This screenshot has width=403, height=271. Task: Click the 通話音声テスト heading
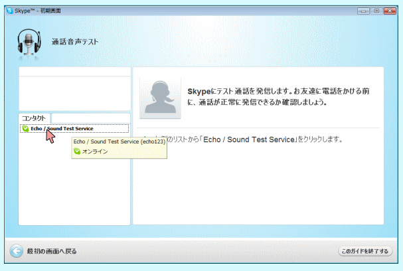75,42
